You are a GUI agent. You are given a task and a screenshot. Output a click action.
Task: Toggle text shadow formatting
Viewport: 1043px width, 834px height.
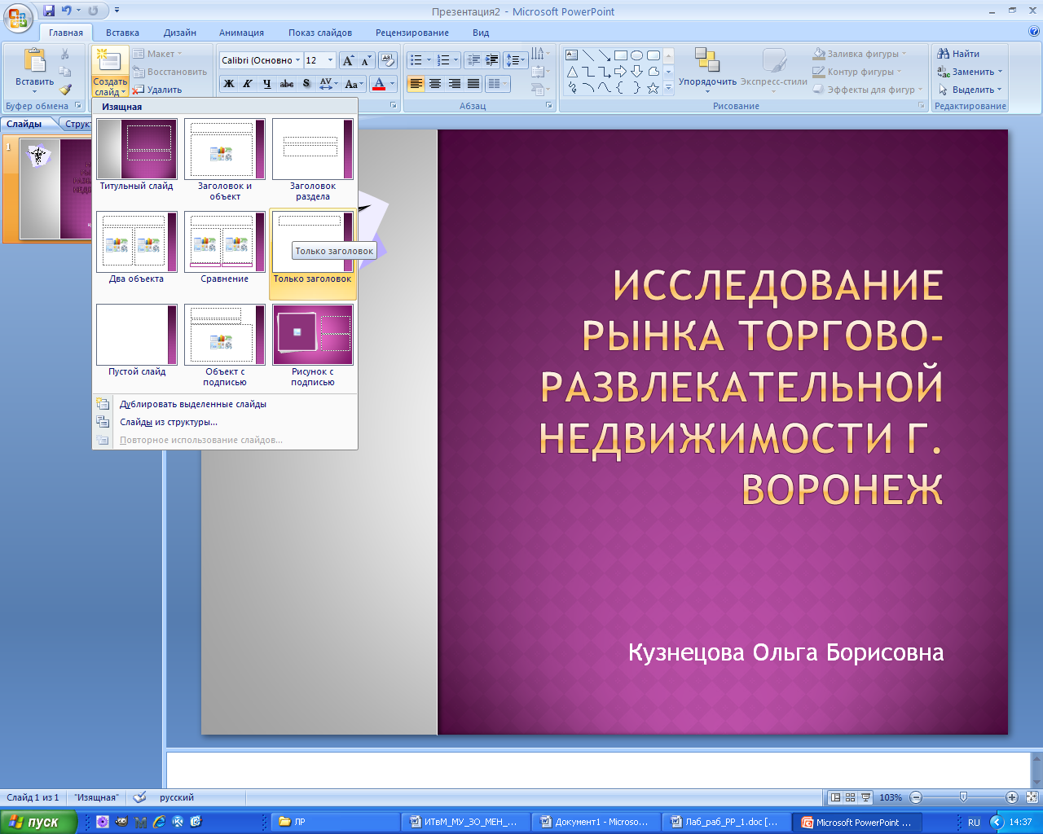point(306,84)
